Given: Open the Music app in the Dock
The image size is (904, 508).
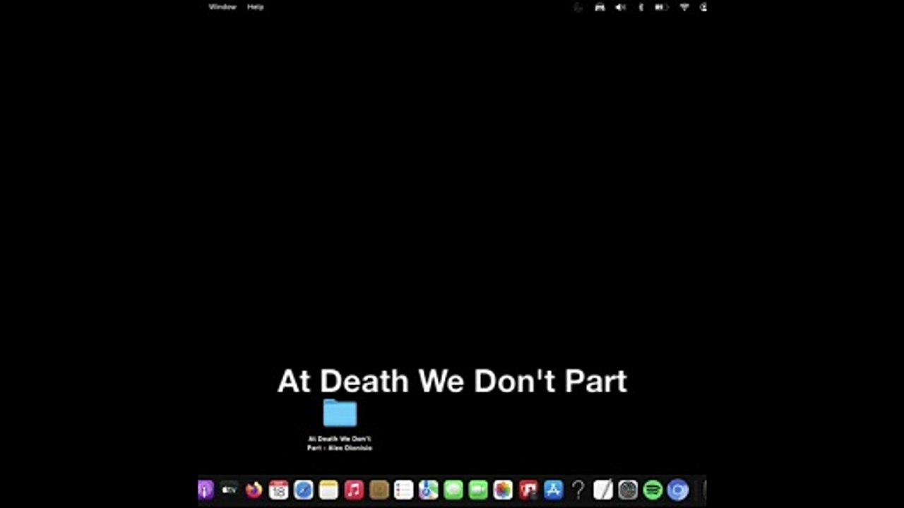Looking at the screenshot, I should [354, 490].
